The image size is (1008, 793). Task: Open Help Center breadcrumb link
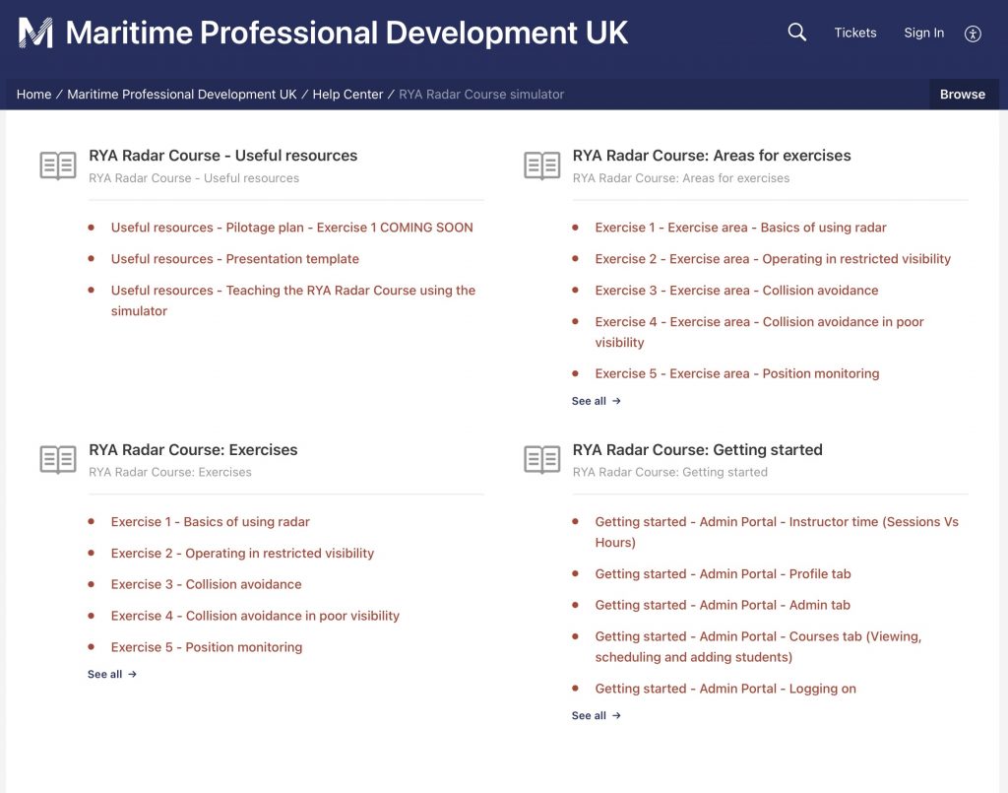pyautogui.click(x=347, y=95)
